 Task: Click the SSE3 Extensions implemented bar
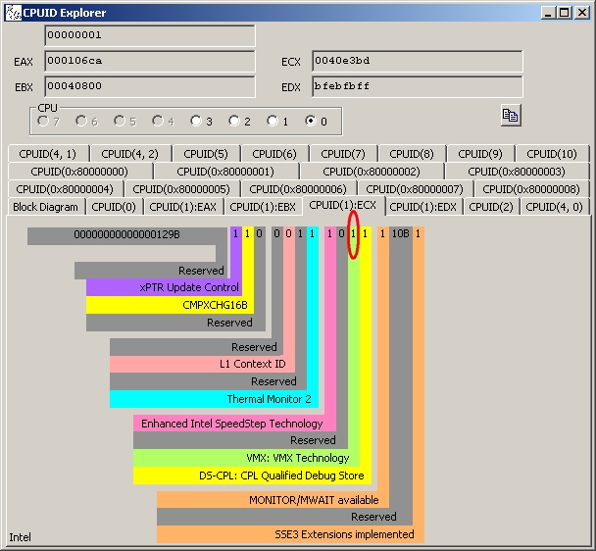[x=290, y=534]
